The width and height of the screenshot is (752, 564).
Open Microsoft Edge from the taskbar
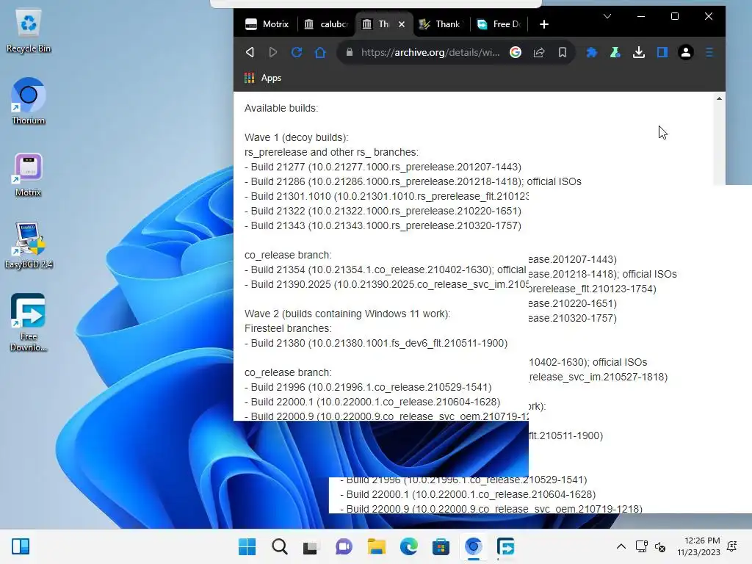point(408,546)
